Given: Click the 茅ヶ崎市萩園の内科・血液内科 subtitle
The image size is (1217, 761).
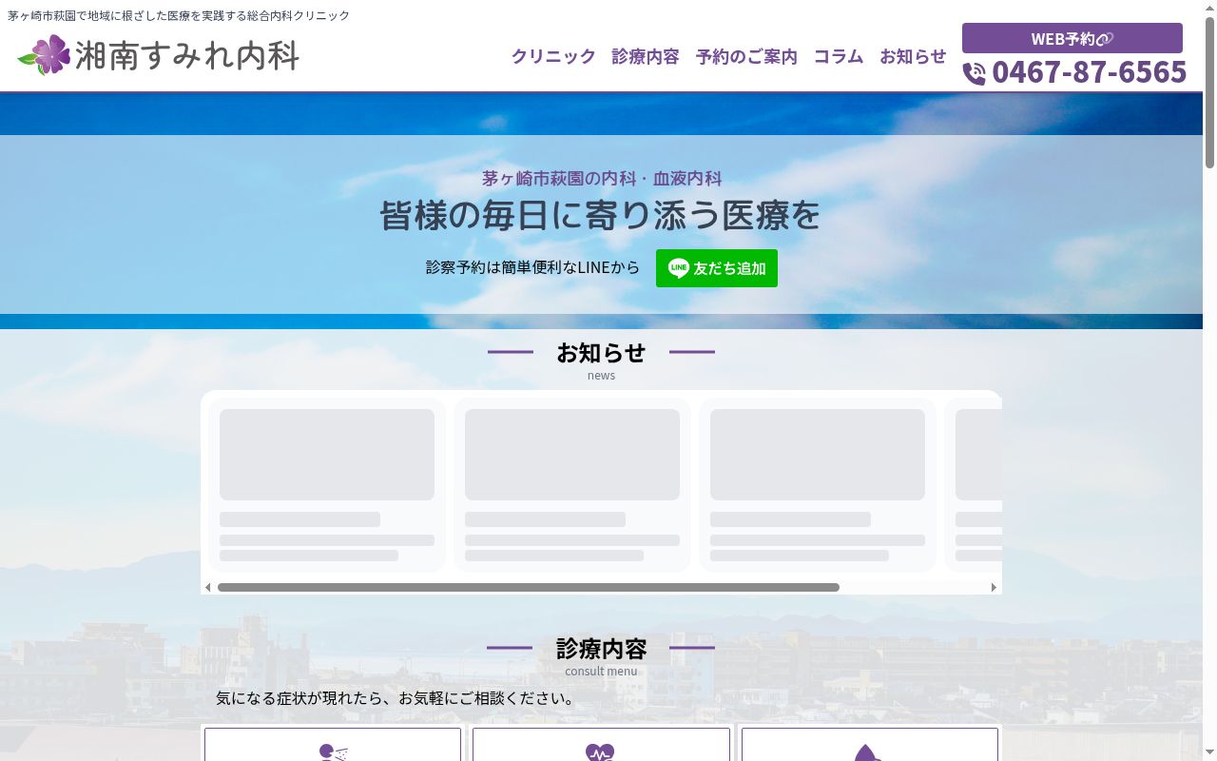Looking at the screenshot, I should (x=602, y=178).
